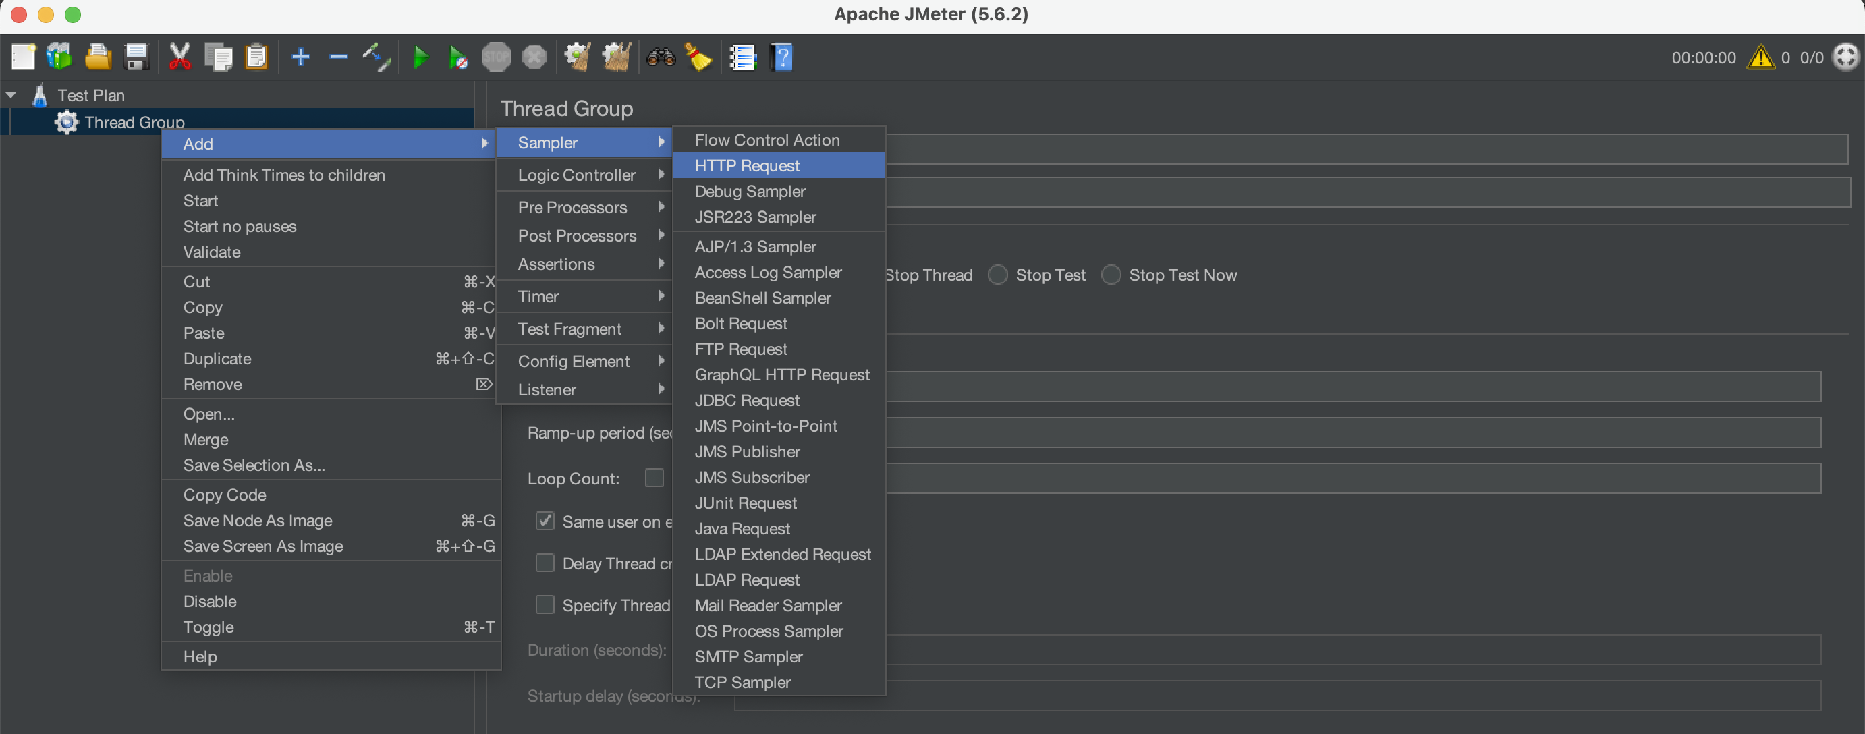Select the Stop Test radio button
This screenshot has width=1865, height=734.
[x=998, y=275]
